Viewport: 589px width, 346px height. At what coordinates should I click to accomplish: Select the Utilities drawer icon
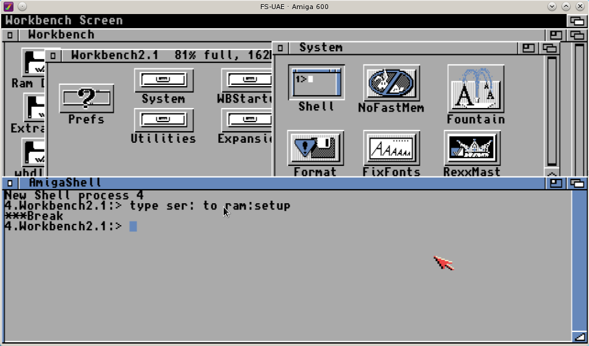coord(163,120)
